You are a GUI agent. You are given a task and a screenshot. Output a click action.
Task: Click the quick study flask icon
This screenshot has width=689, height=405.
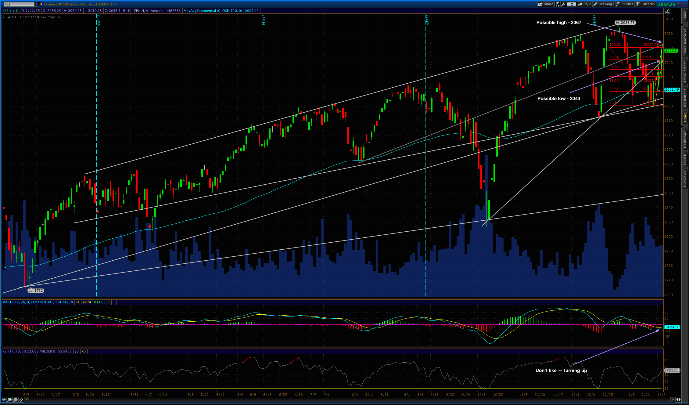pos(557,4)
